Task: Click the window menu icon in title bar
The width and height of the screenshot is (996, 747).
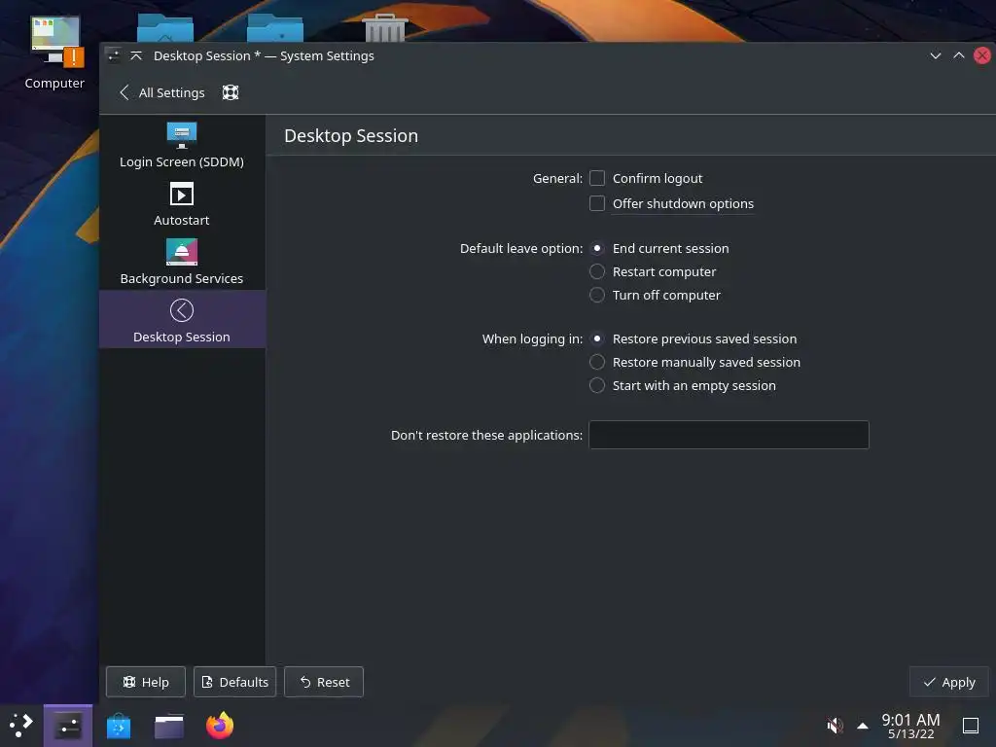Action: (x=114, y=55)
